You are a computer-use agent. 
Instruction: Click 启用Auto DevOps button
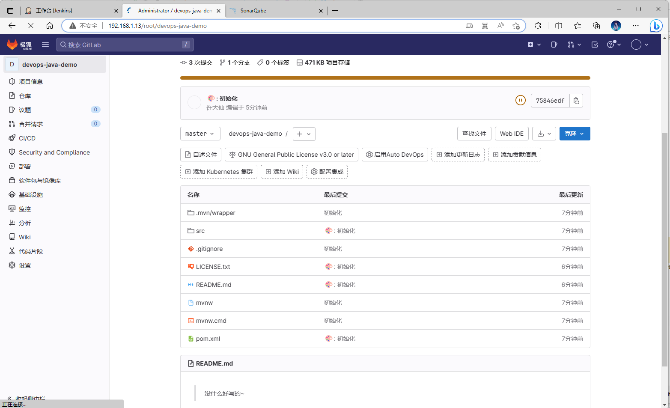pos(395,155)
